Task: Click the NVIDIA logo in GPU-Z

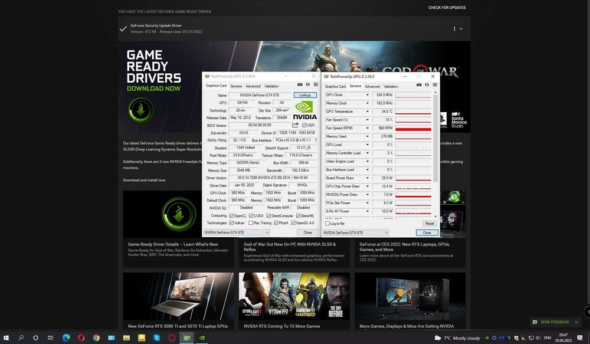Action: [x=305, y=110]
